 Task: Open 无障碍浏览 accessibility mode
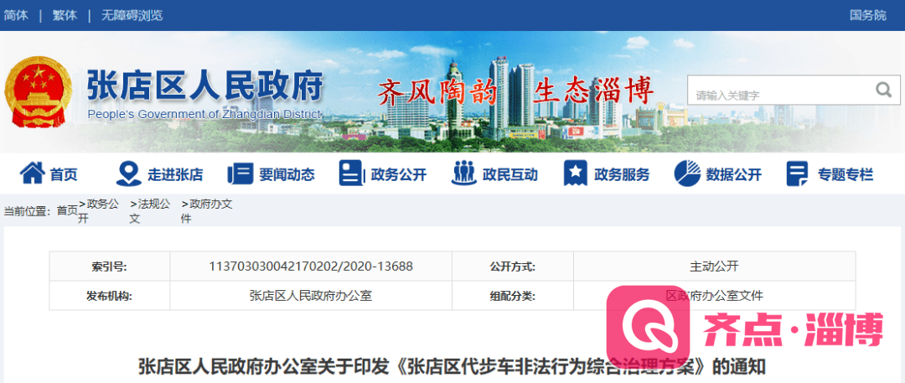pos(132,15)
